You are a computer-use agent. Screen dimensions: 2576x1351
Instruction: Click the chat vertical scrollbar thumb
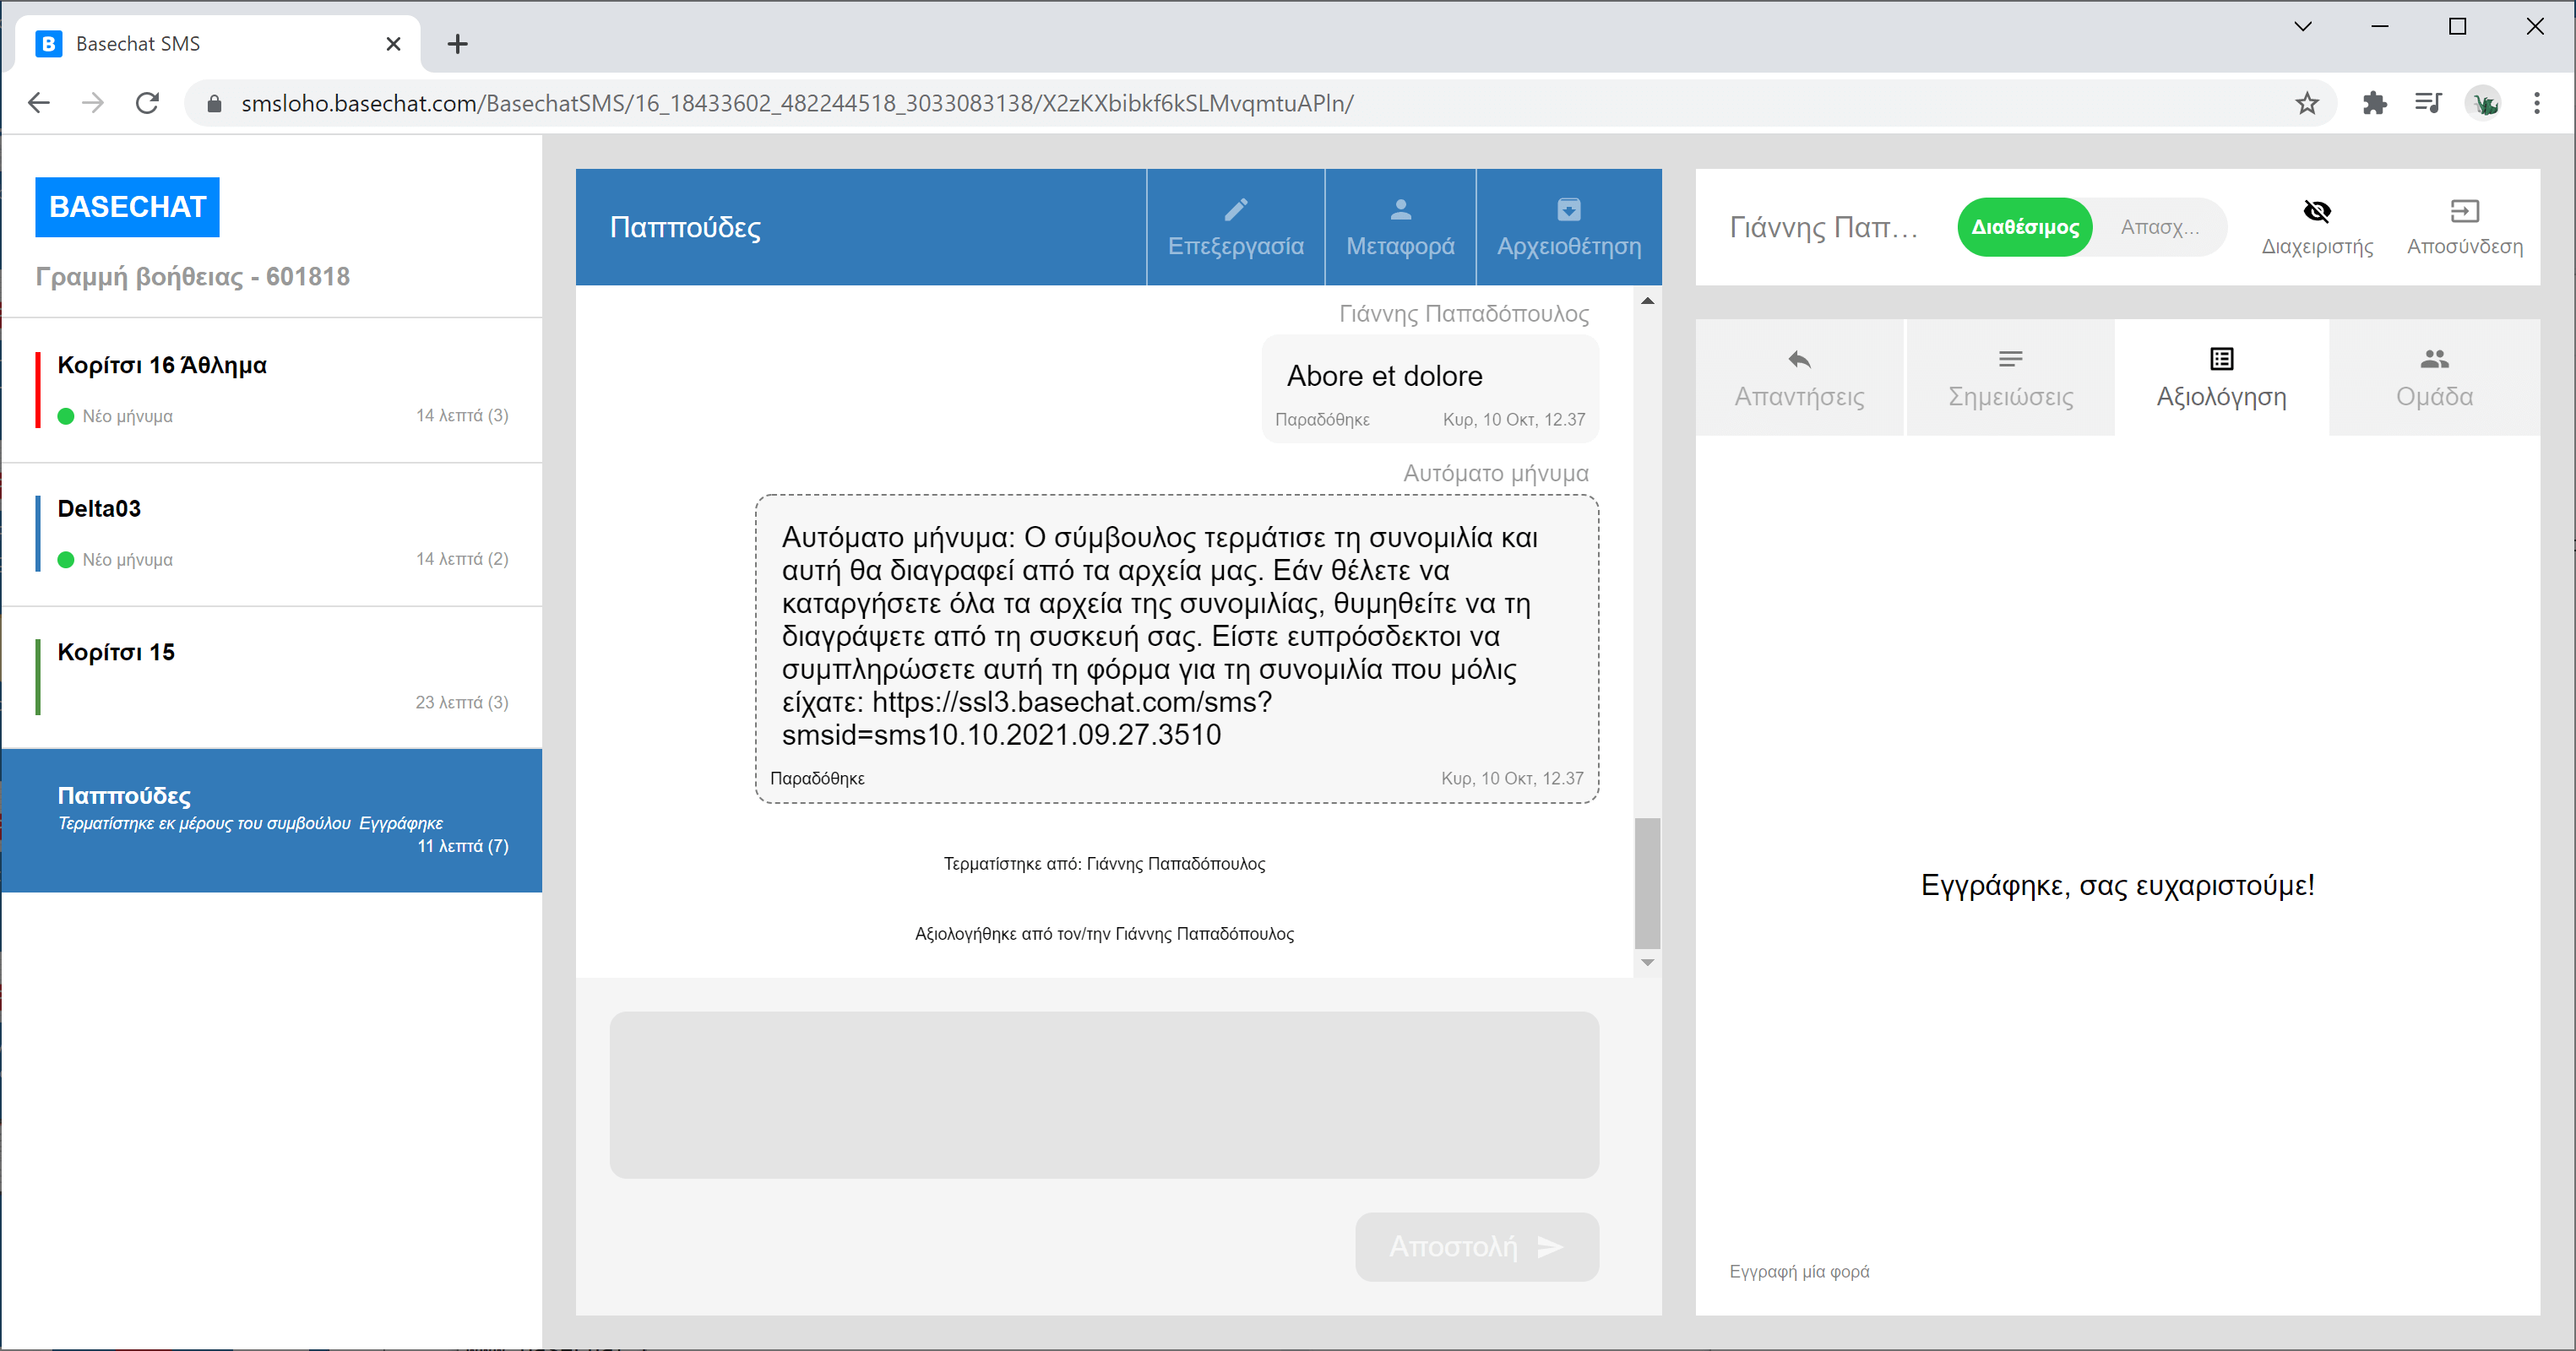coord(1647,882)
